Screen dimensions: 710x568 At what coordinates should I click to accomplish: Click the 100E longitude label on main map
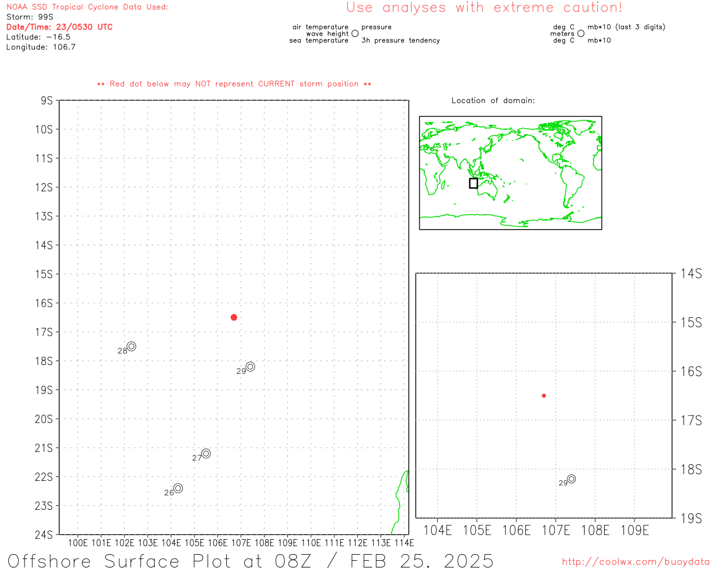click(x=78, y=543)
